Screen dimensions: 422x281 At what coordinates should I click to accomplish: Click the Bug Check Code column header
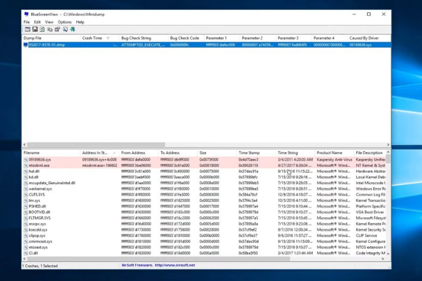tap(186, 38)
